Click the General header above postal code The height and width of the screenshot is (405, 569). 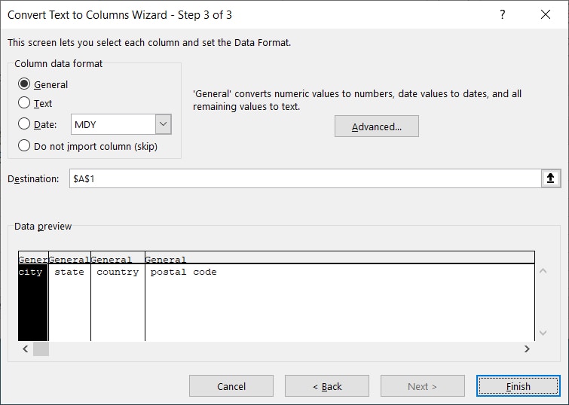pos(340,259)
